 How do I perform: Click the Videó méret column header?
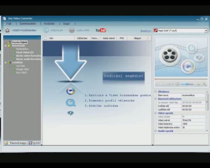109,38
